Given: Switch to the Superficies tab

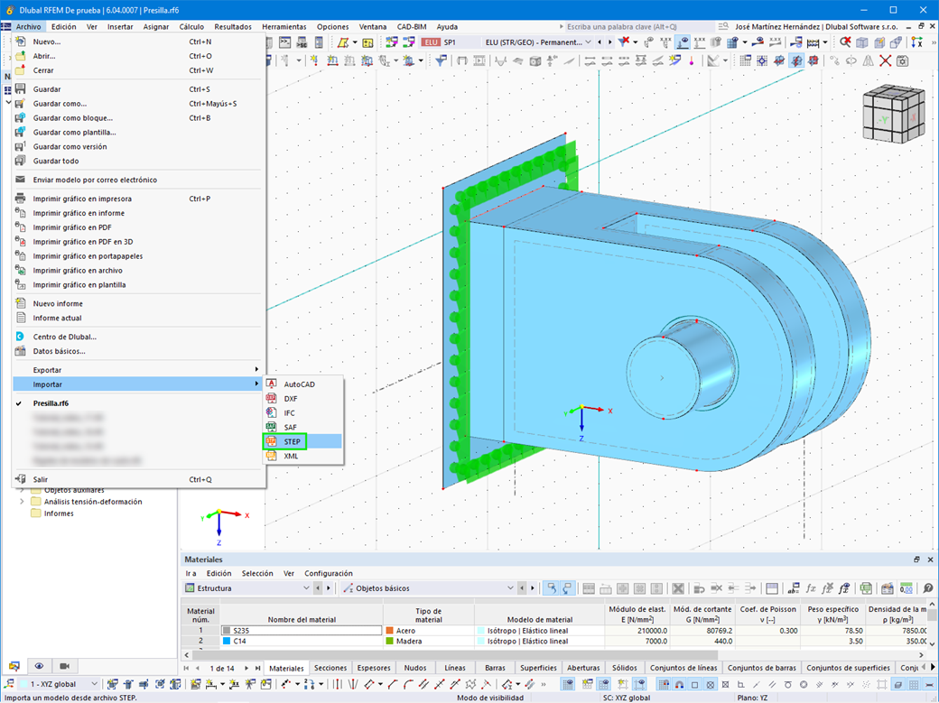Looking at the screenshot, I should pyautogui.click(x=538, y=668).
